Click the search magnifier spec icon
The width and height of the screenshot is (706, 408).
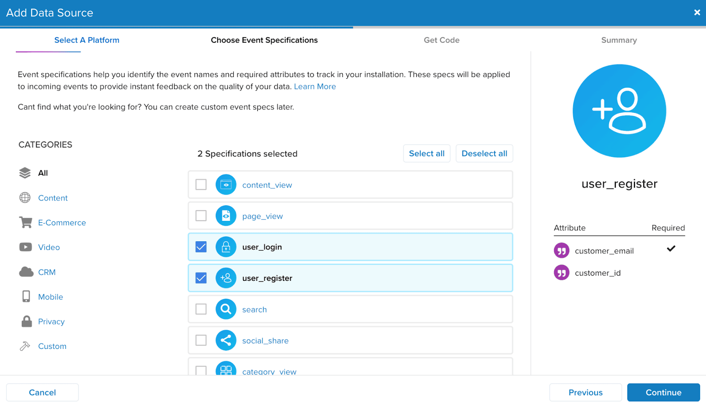point(226,309)
